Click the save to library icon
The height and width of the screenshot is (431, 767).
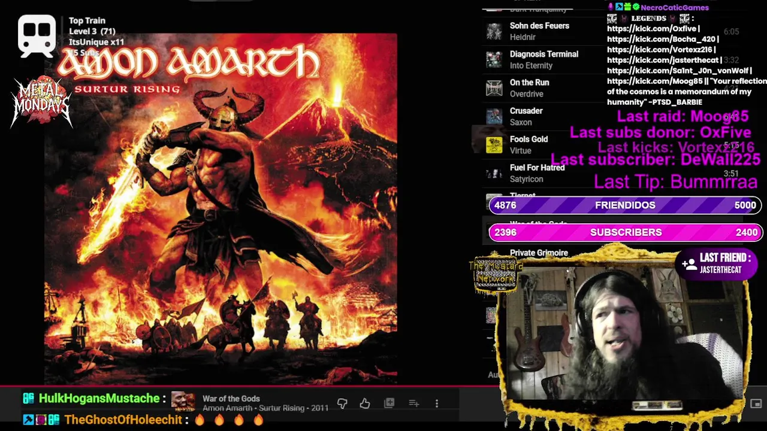pyautogui.click(x=389, y=403)
